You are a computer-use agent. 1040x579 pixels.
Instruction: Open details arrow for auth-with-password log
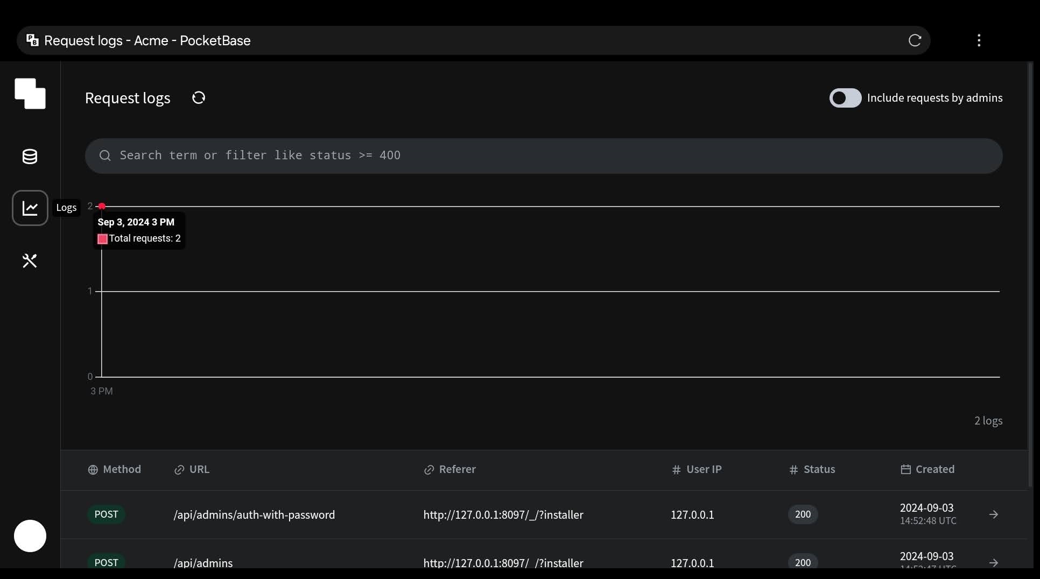[x=994, y=515]
